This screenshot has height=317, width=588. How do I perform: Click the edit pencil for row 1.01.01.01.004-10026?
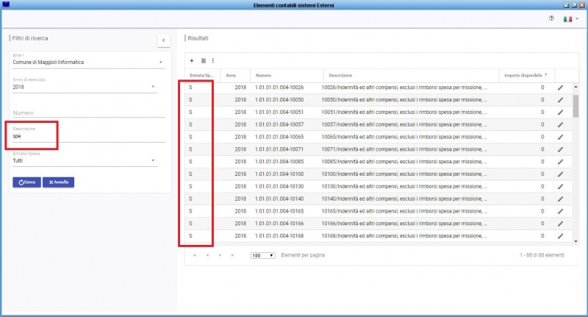560,88
